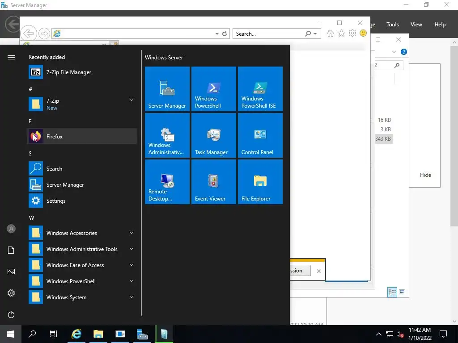458x343 pixels.
Task: Open View menu in Server Manager
Action: (x=416, y=25)
